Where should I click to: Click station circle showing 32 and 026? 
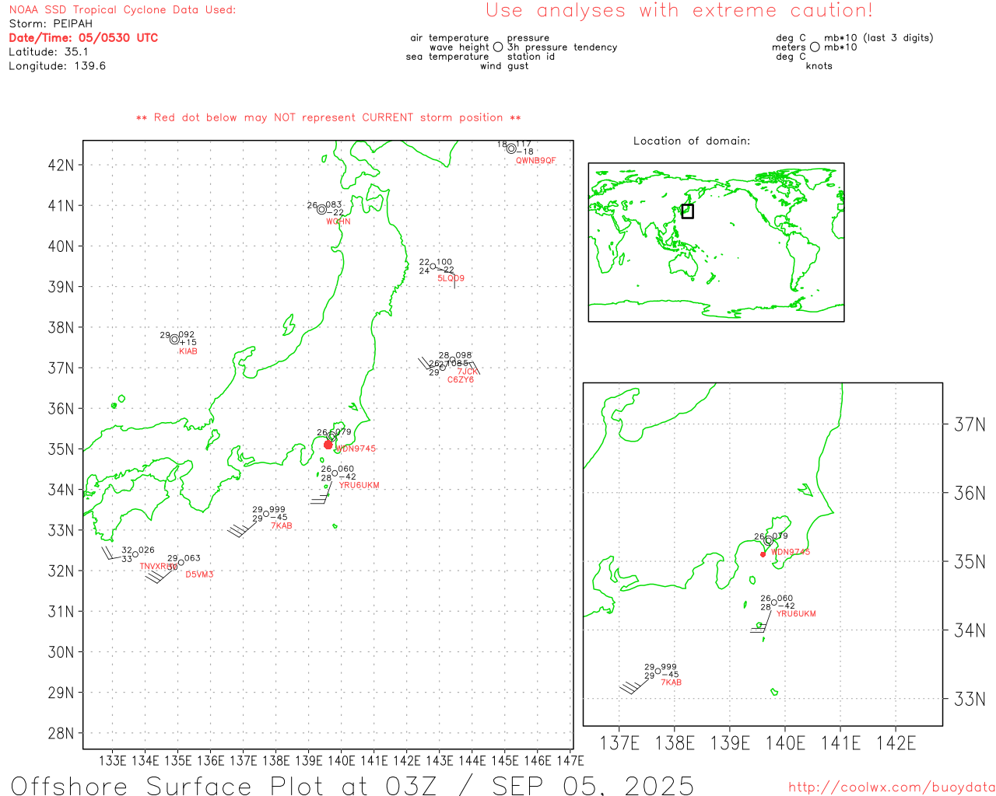135,554
